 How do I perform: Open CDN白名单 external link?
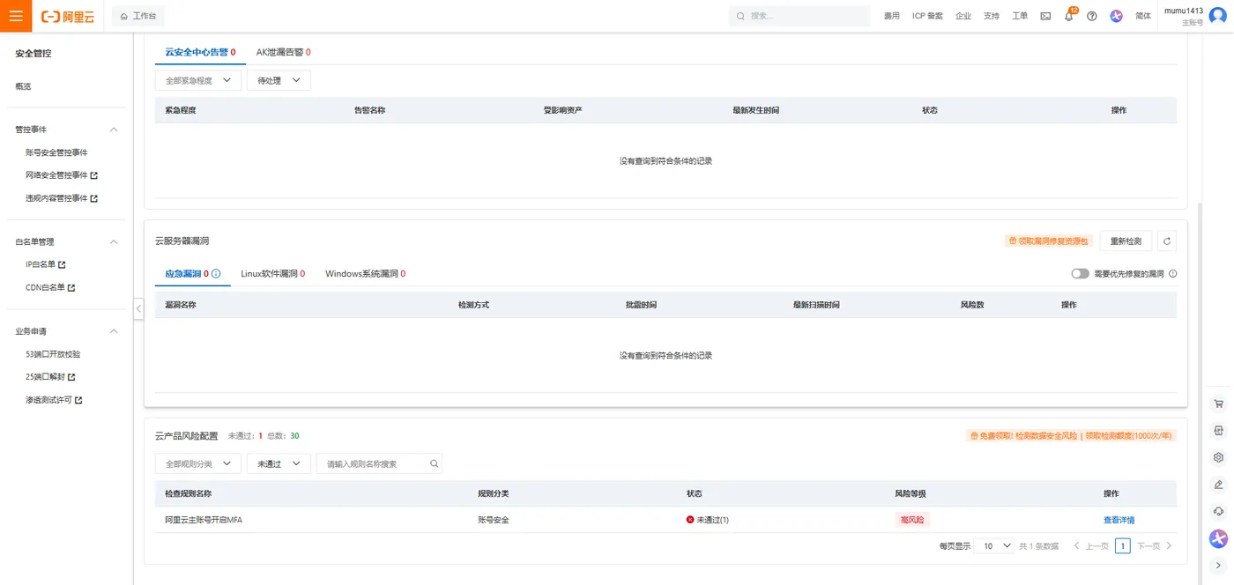click(x=50, y=287)
